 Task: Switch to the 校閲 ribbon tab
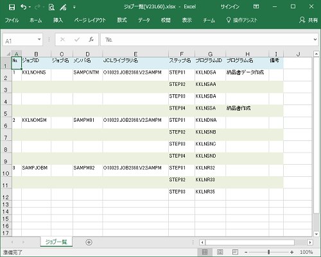pyautogui.click(x=166, y=21)
